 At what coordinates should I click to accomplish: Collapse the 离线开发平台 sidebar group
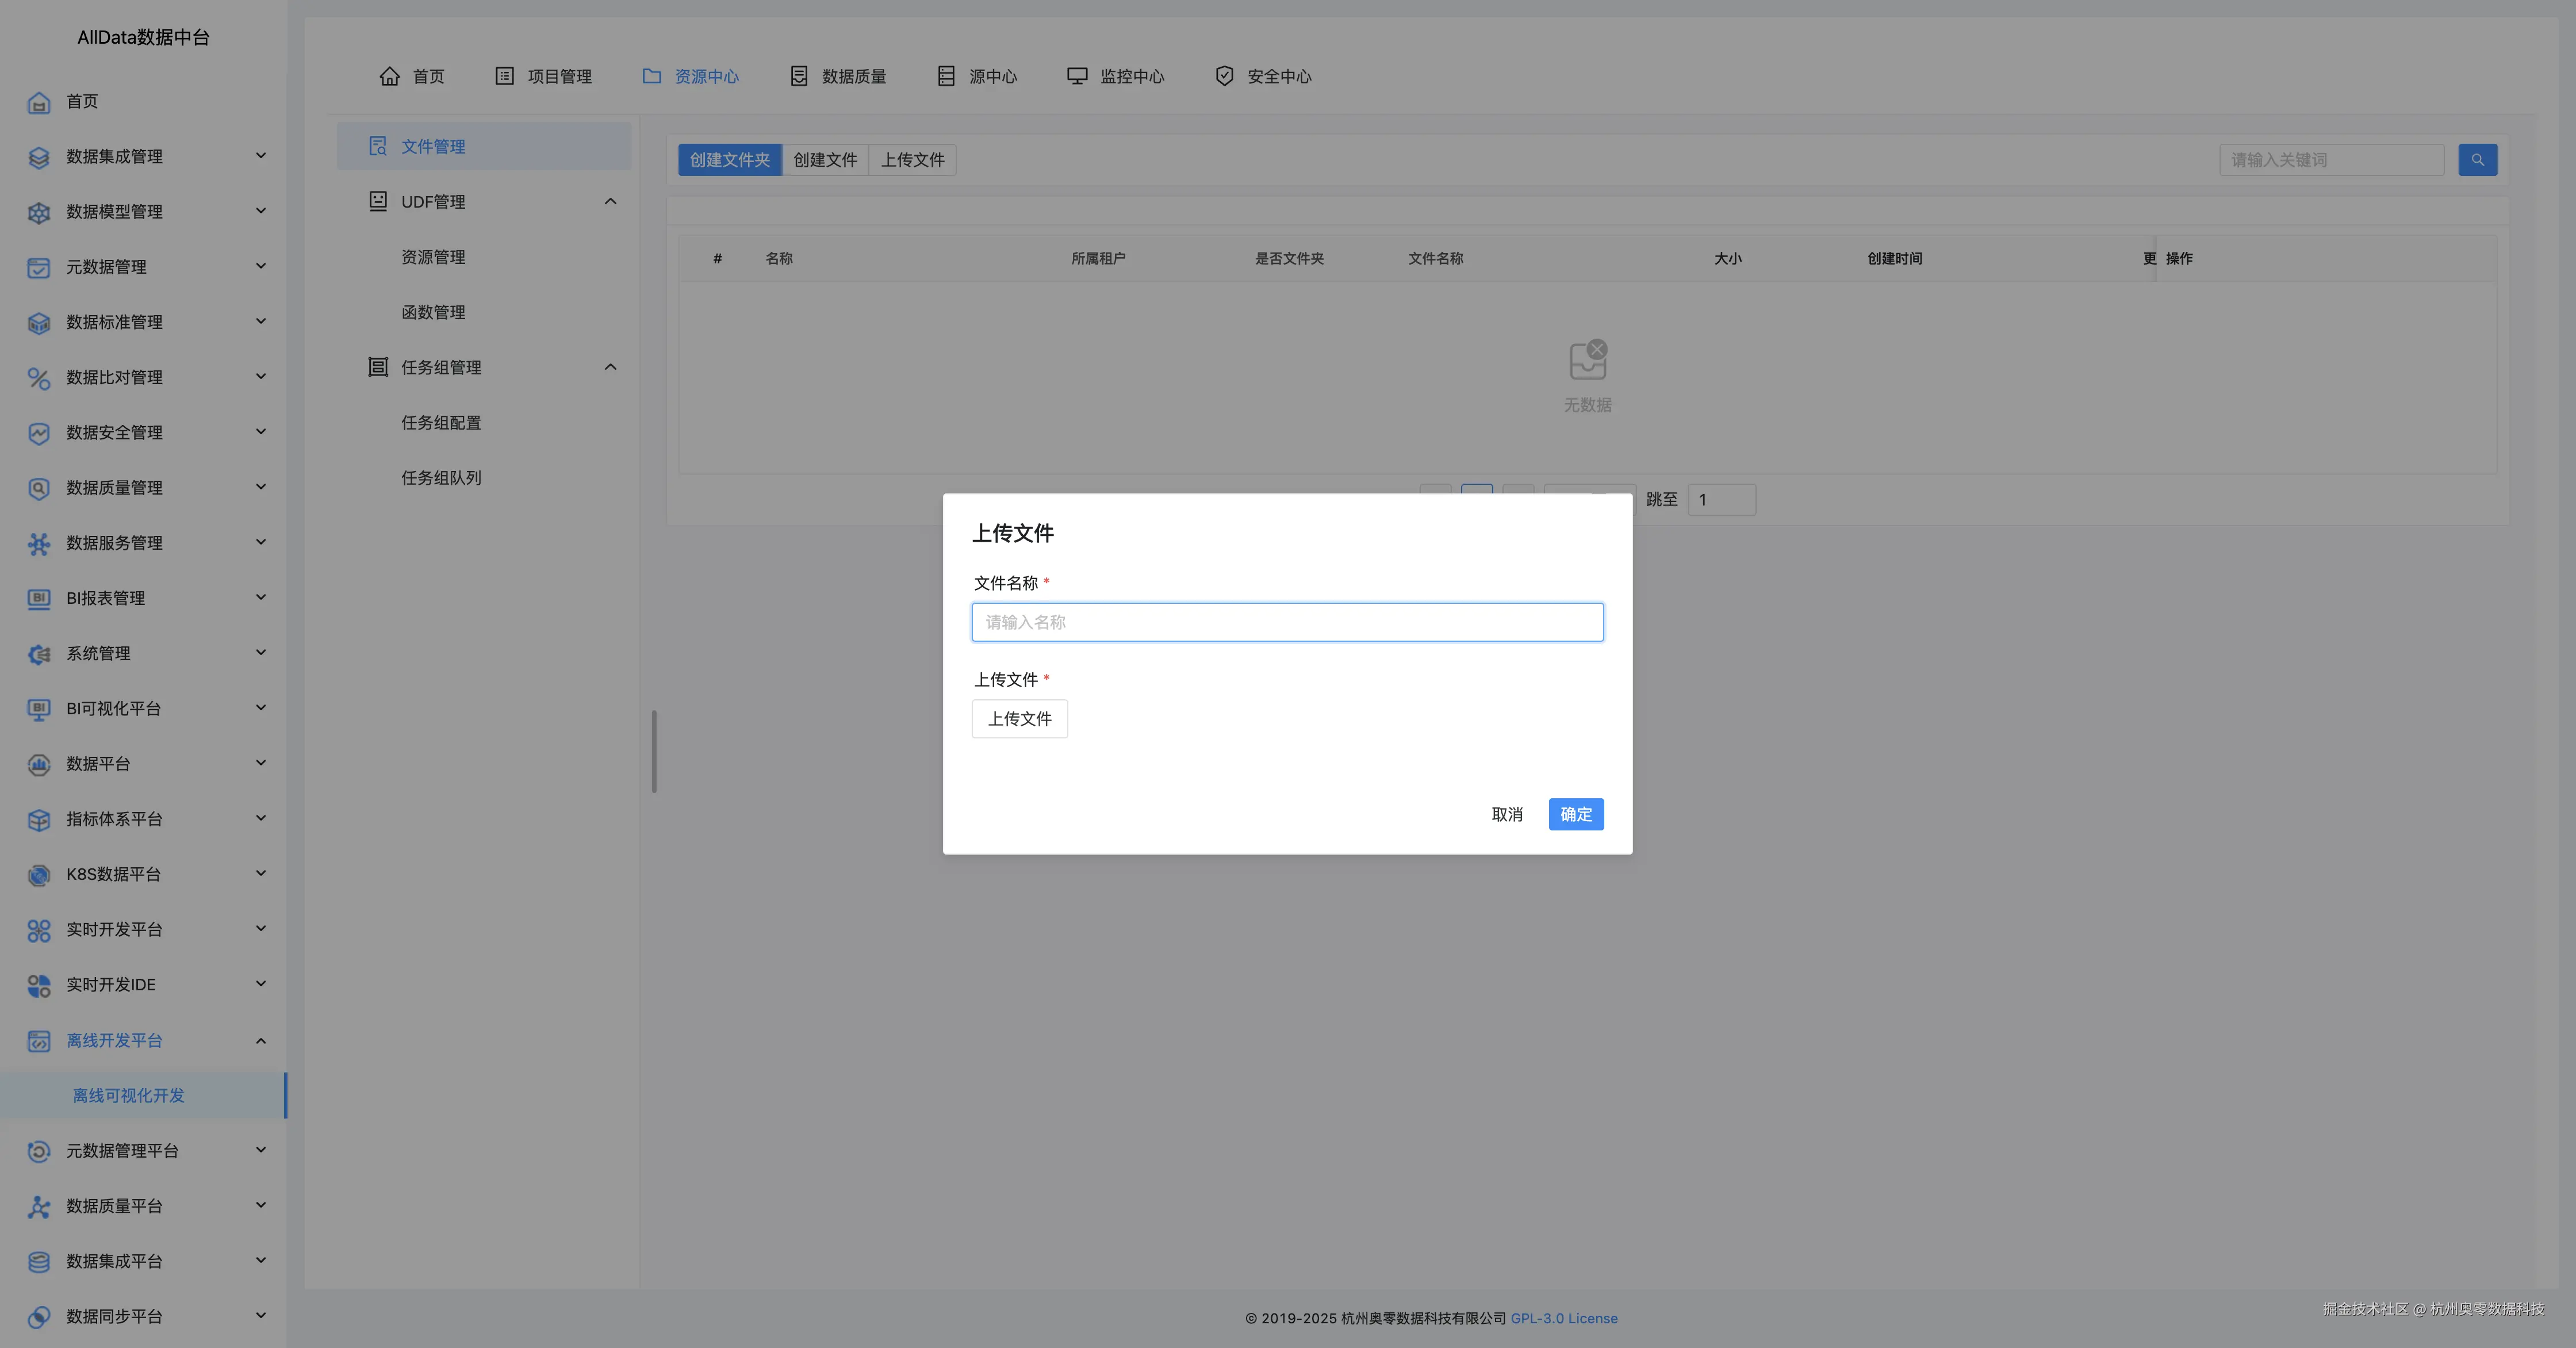point(260,1041)
